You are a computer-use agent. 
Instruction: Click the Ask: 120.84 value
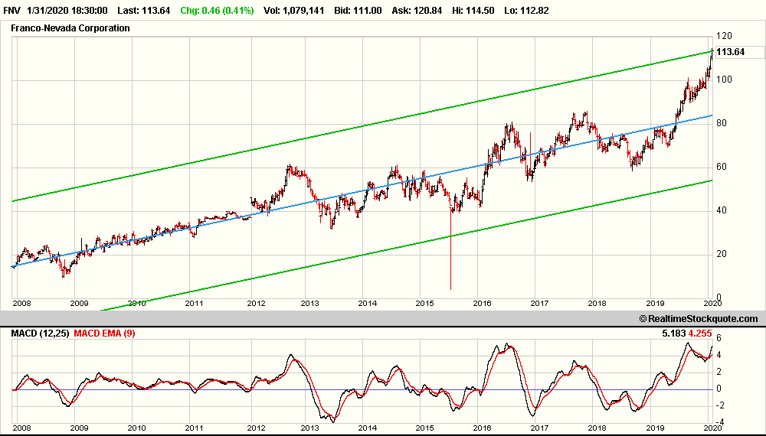(417, 10)
